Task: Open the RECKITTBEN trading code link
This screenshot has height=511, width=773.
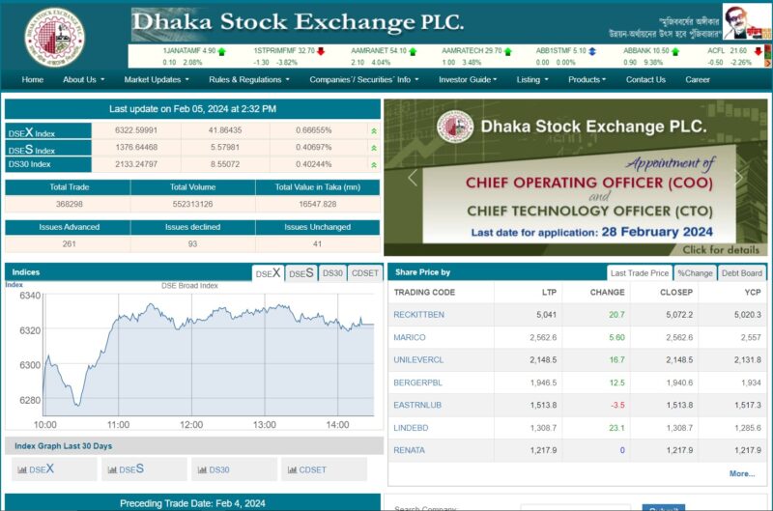Action: (418, 315)
